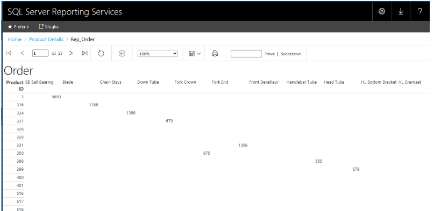Click the Trova find link
The width and height of the screenshot is (434, 211).
click(x=269, y=54)
